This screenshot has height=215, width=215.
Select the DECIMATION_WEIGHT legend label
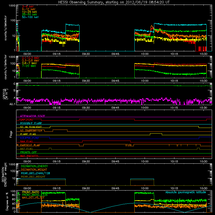34,170
